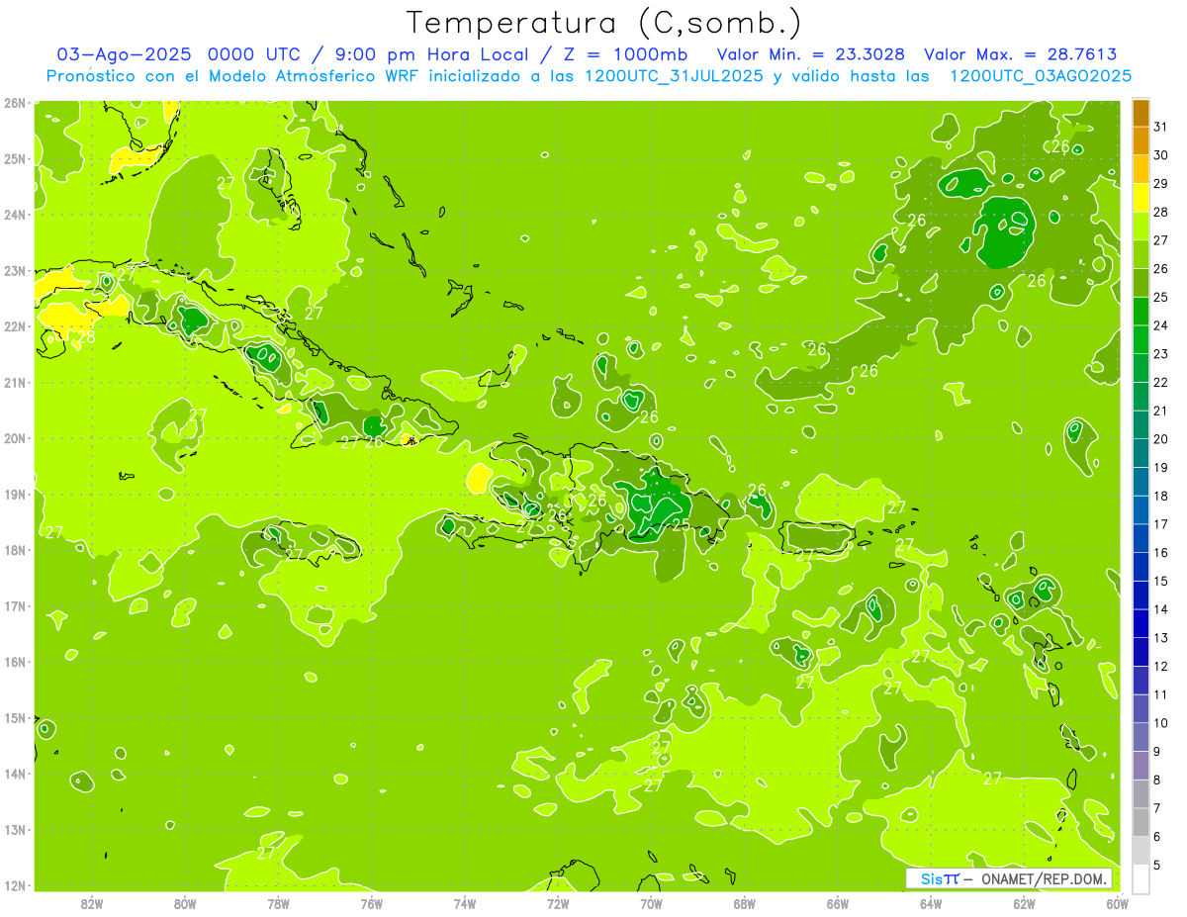Image resolution: width=1187 pixels, height=917 pixels.
Task: Click the 12N latitude axis label
Action: point(14,885)
